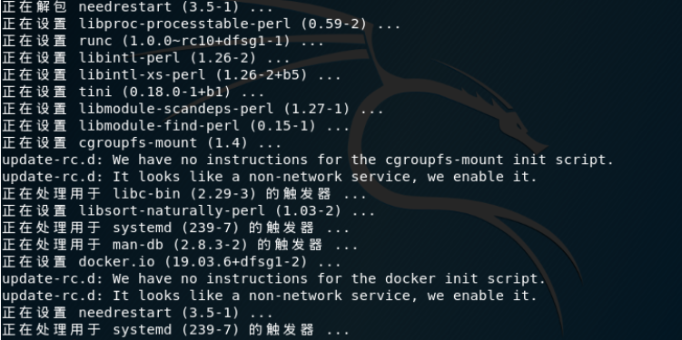Click the libintl-xs-perl package line

pos(172,74)
